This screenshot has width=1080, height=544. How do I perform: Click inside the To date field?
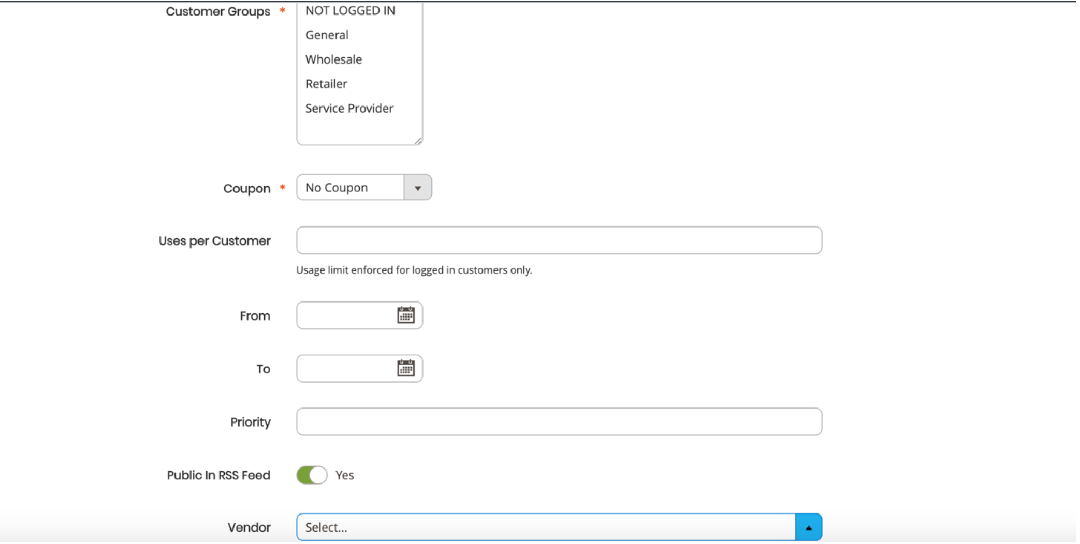coord(346,369)
